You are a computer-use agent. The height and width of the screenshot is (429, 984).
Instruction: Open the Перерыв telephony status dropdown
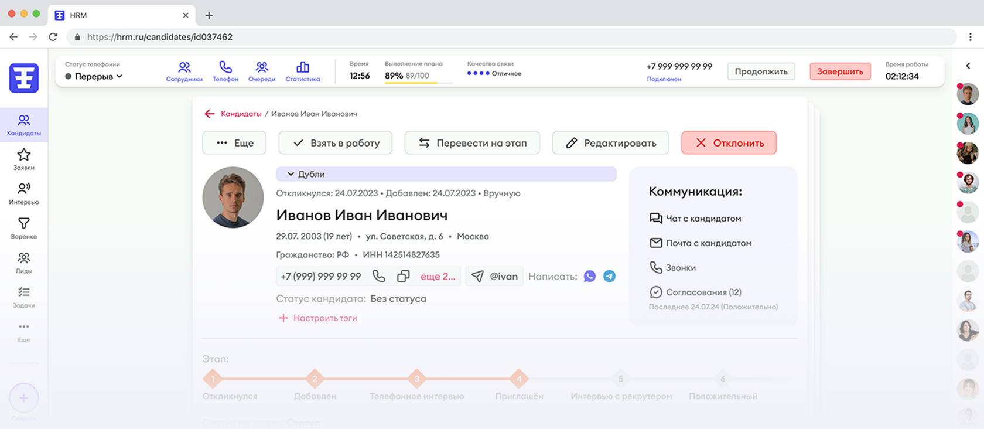(x=94, y=76)
